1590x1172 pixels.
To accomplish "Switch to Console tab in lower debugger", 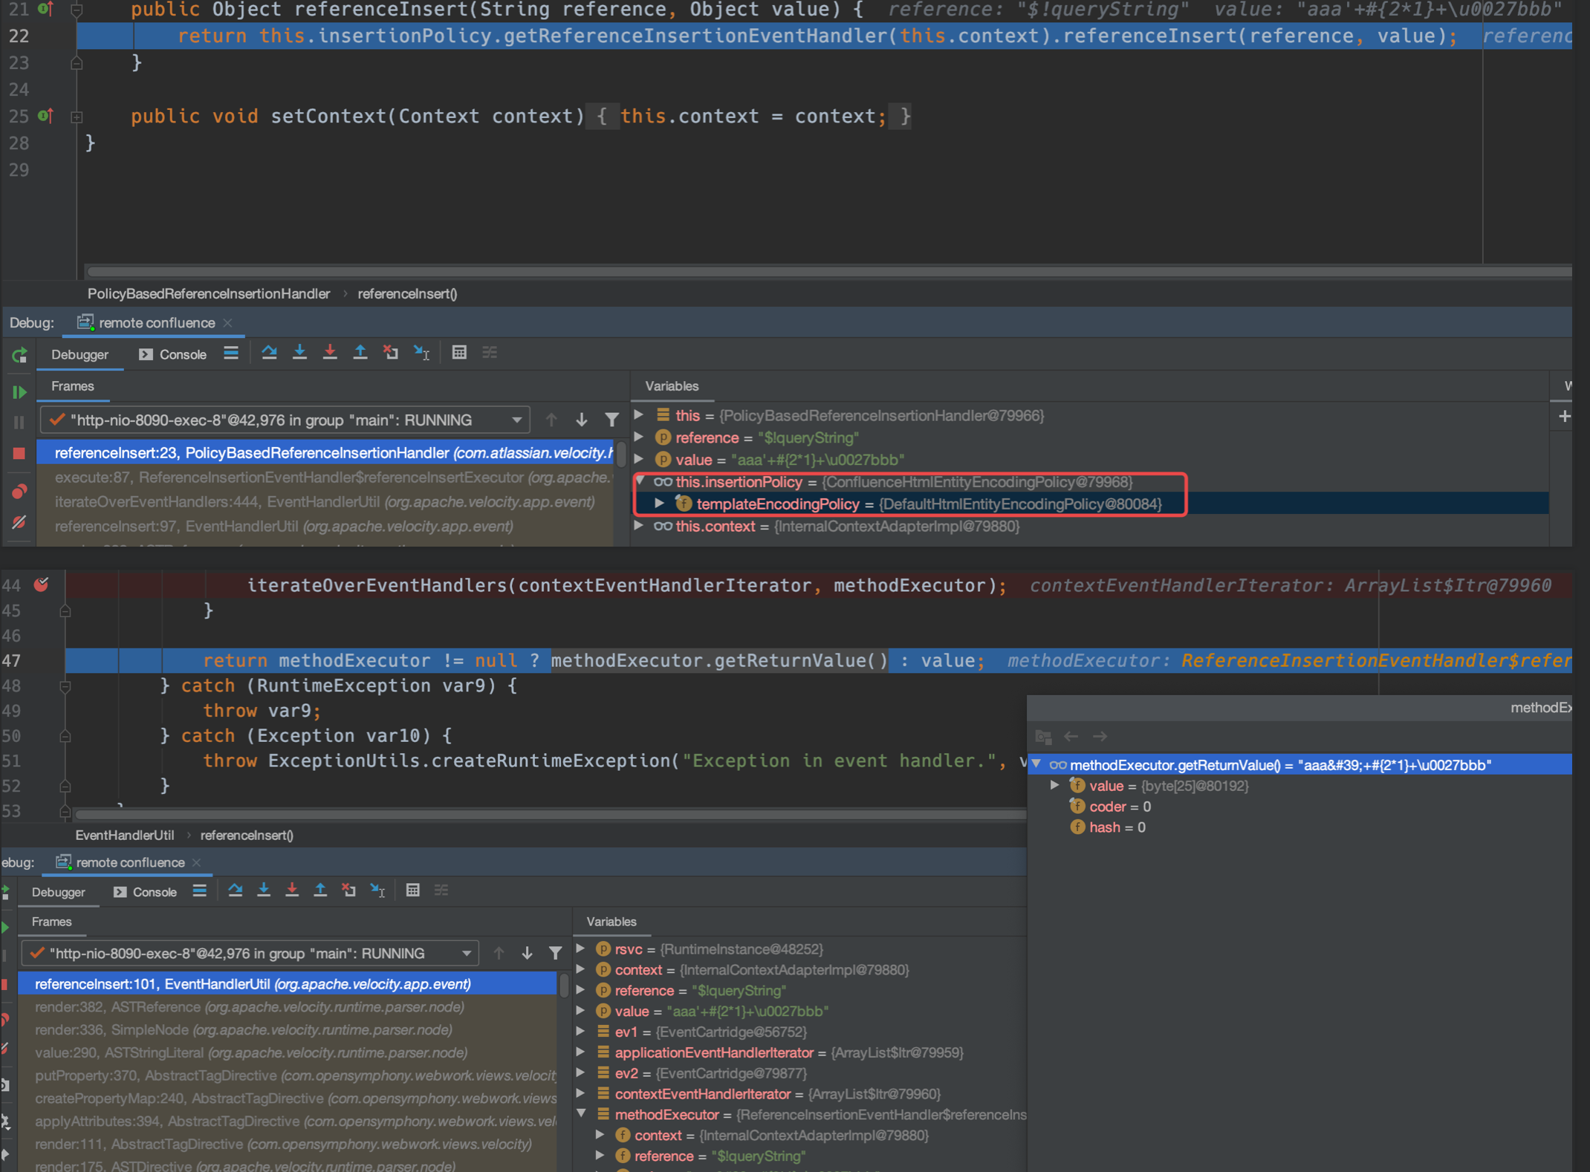I will [x=145, y=892].
